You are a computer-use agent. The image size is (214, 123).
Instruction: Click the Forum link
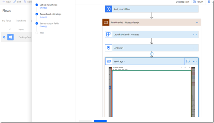pyautogui.click(x=200, y=2)
